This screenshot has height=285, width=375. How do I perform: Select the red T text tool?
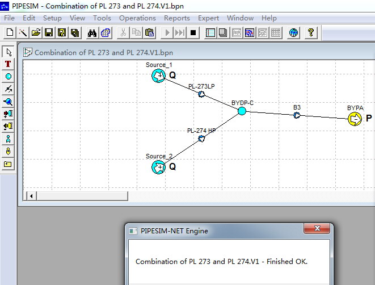(9, 64)
